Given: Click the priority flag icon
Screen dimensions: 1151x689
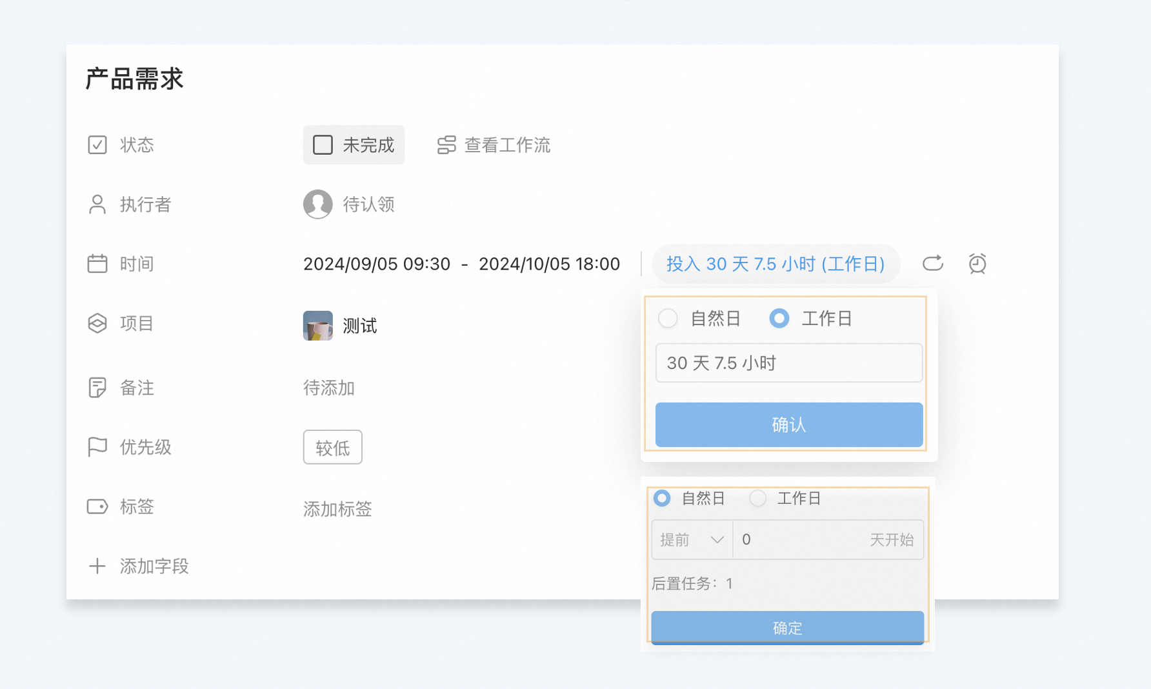Looking at the screenshot, I should (97, 447).
